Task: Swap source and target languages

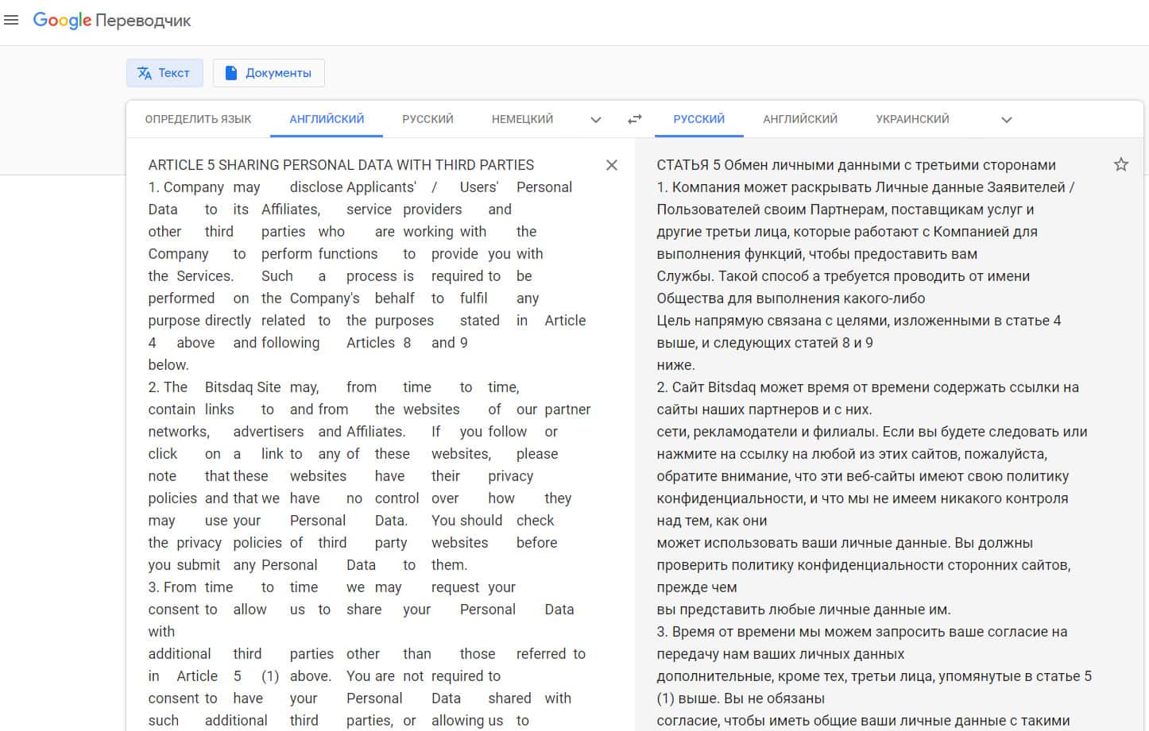Action: 634,119
